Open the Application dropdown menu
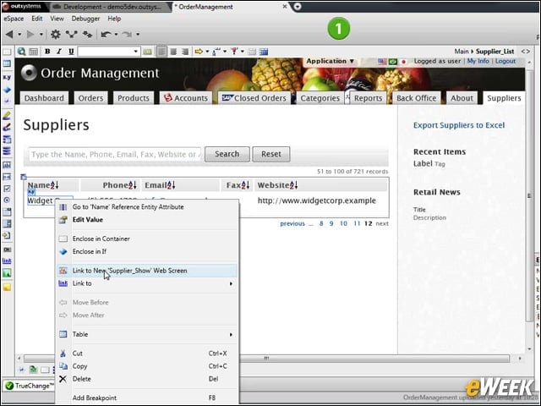541x406 pixels. 330,61
